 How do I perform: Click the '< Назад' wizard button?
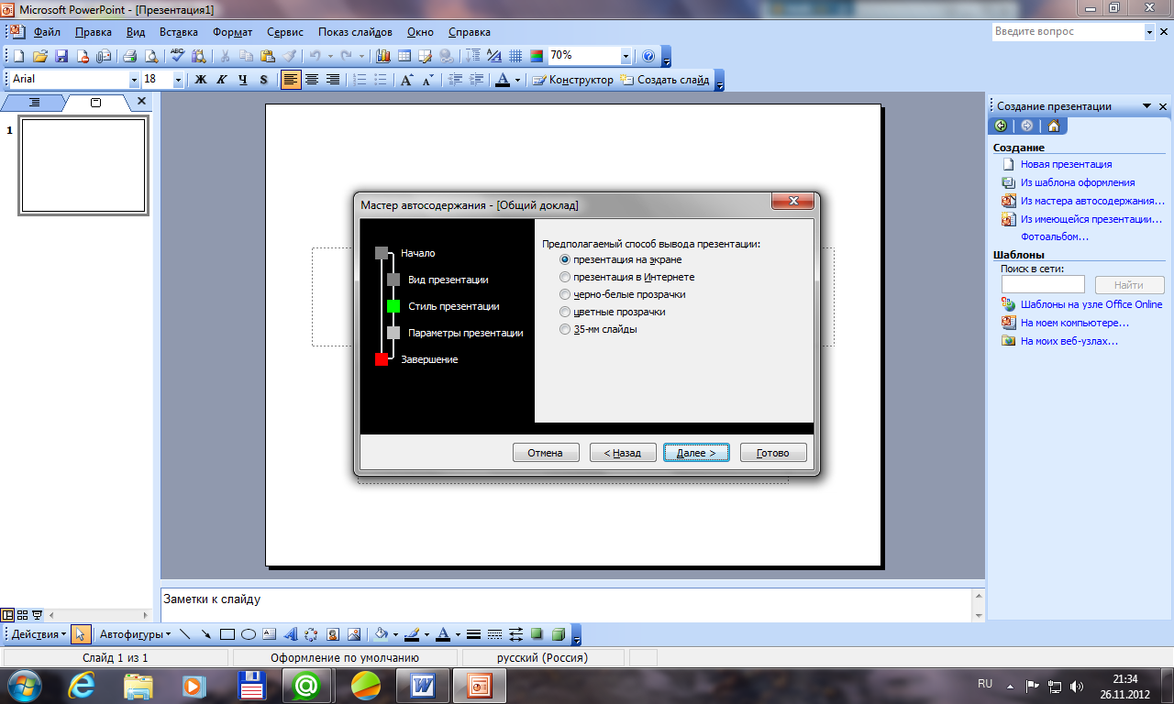click(x=623, y=453)
